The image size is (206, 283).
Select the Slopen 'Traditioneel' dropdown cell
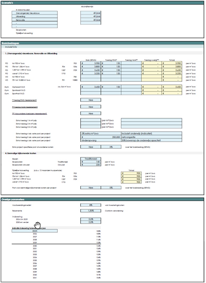click(x=91, y=159)
